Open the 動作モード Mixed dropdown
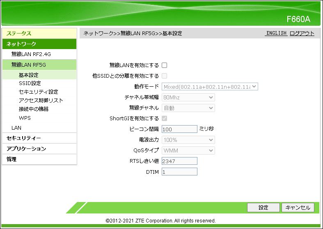This screenshot has height=229, width=323. point(210,87)
